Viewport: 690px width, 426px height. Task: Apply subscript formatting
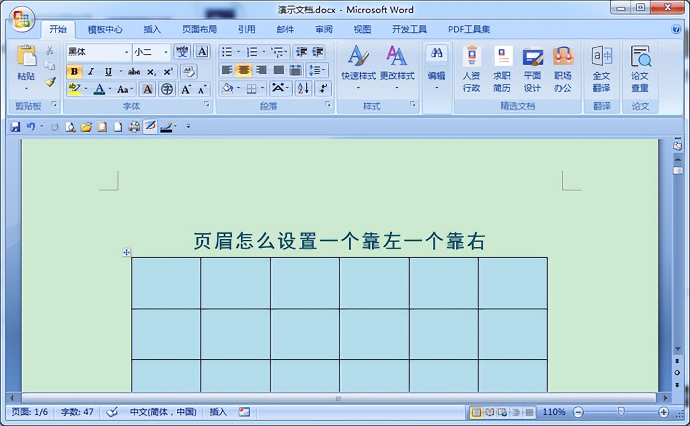[x=151, y=71]
